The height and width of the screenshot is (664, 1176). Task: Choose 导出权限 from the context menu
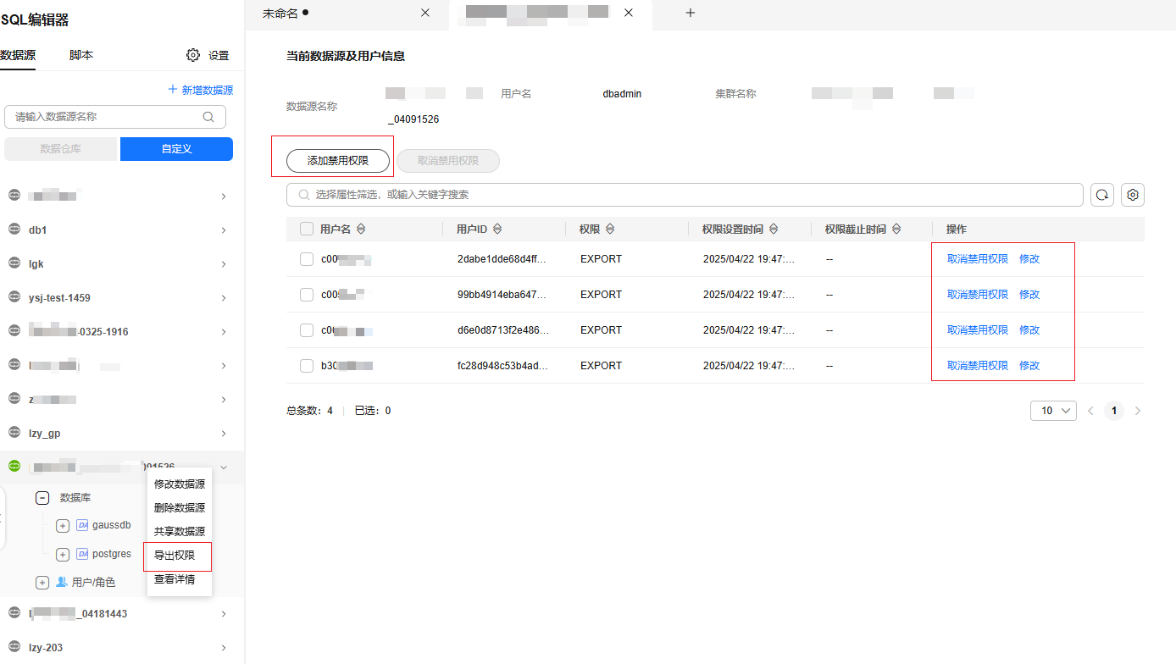(x=175, y=556)
